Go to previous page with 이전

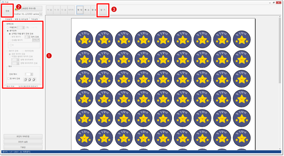click(x=56, y=10)
